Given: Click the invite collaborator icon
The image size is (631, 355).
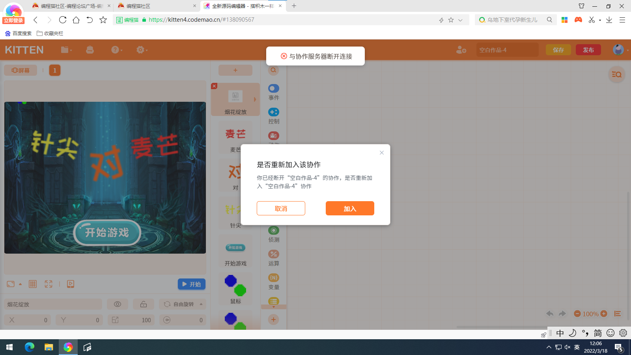Looking at the screenshot, I should pos(461,50).
